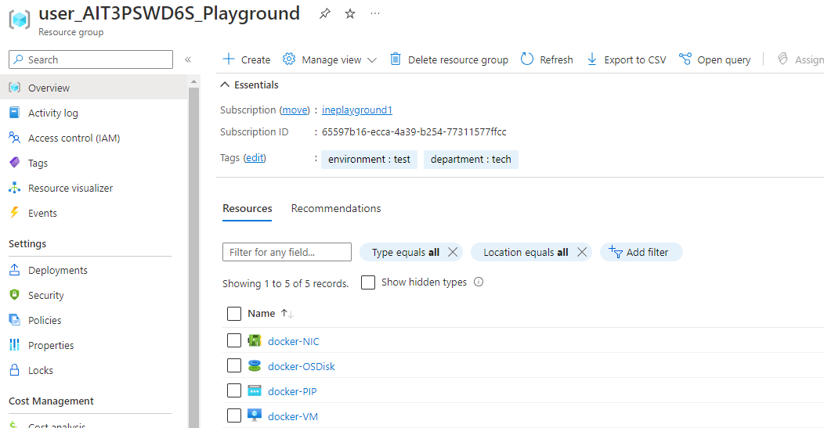Click the Export to CSV download icon
This screenshot has width=824, height=428.
click(x=591, y=59)
